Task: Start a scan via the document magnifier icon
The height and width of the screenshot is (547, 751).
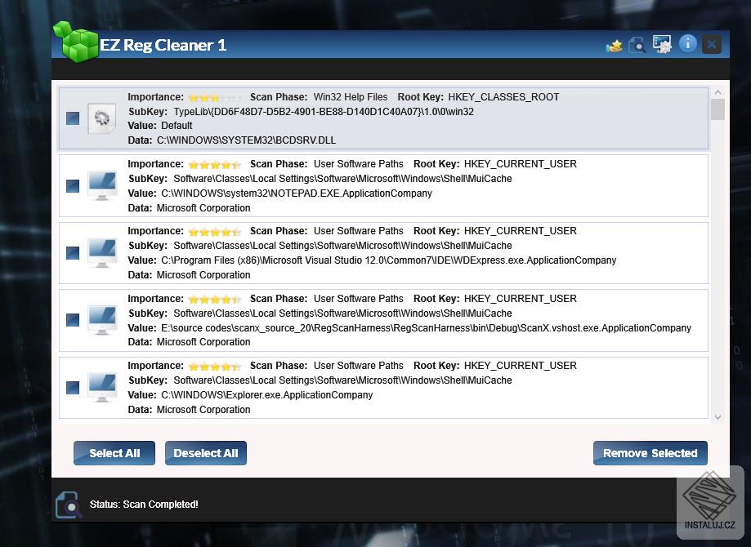Action: [637, 46]
